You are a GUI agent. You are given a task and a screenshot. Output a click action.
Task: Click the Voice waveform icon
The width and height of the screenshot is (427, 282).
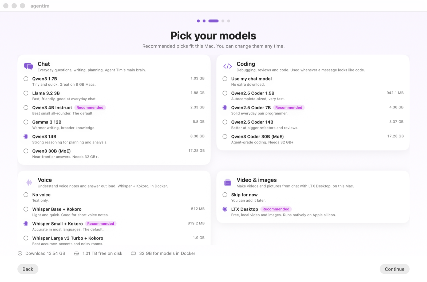[x=29, y=182]
